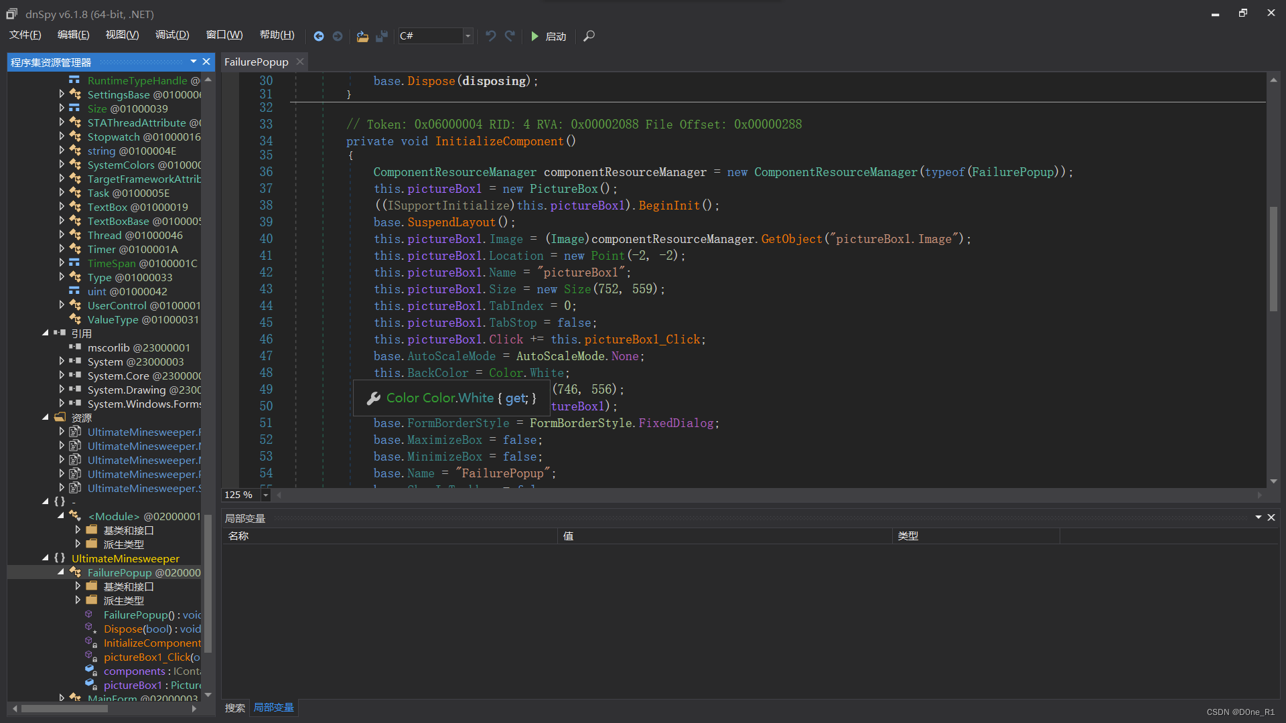Screen dimensions: 1286x723
Task: Close the FailurePopup editor tab
Action: 300,62
